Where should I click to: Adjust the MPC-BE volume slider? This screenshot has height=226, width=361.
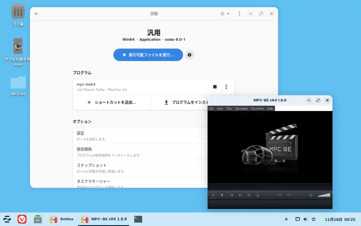(x=324, y=195)
